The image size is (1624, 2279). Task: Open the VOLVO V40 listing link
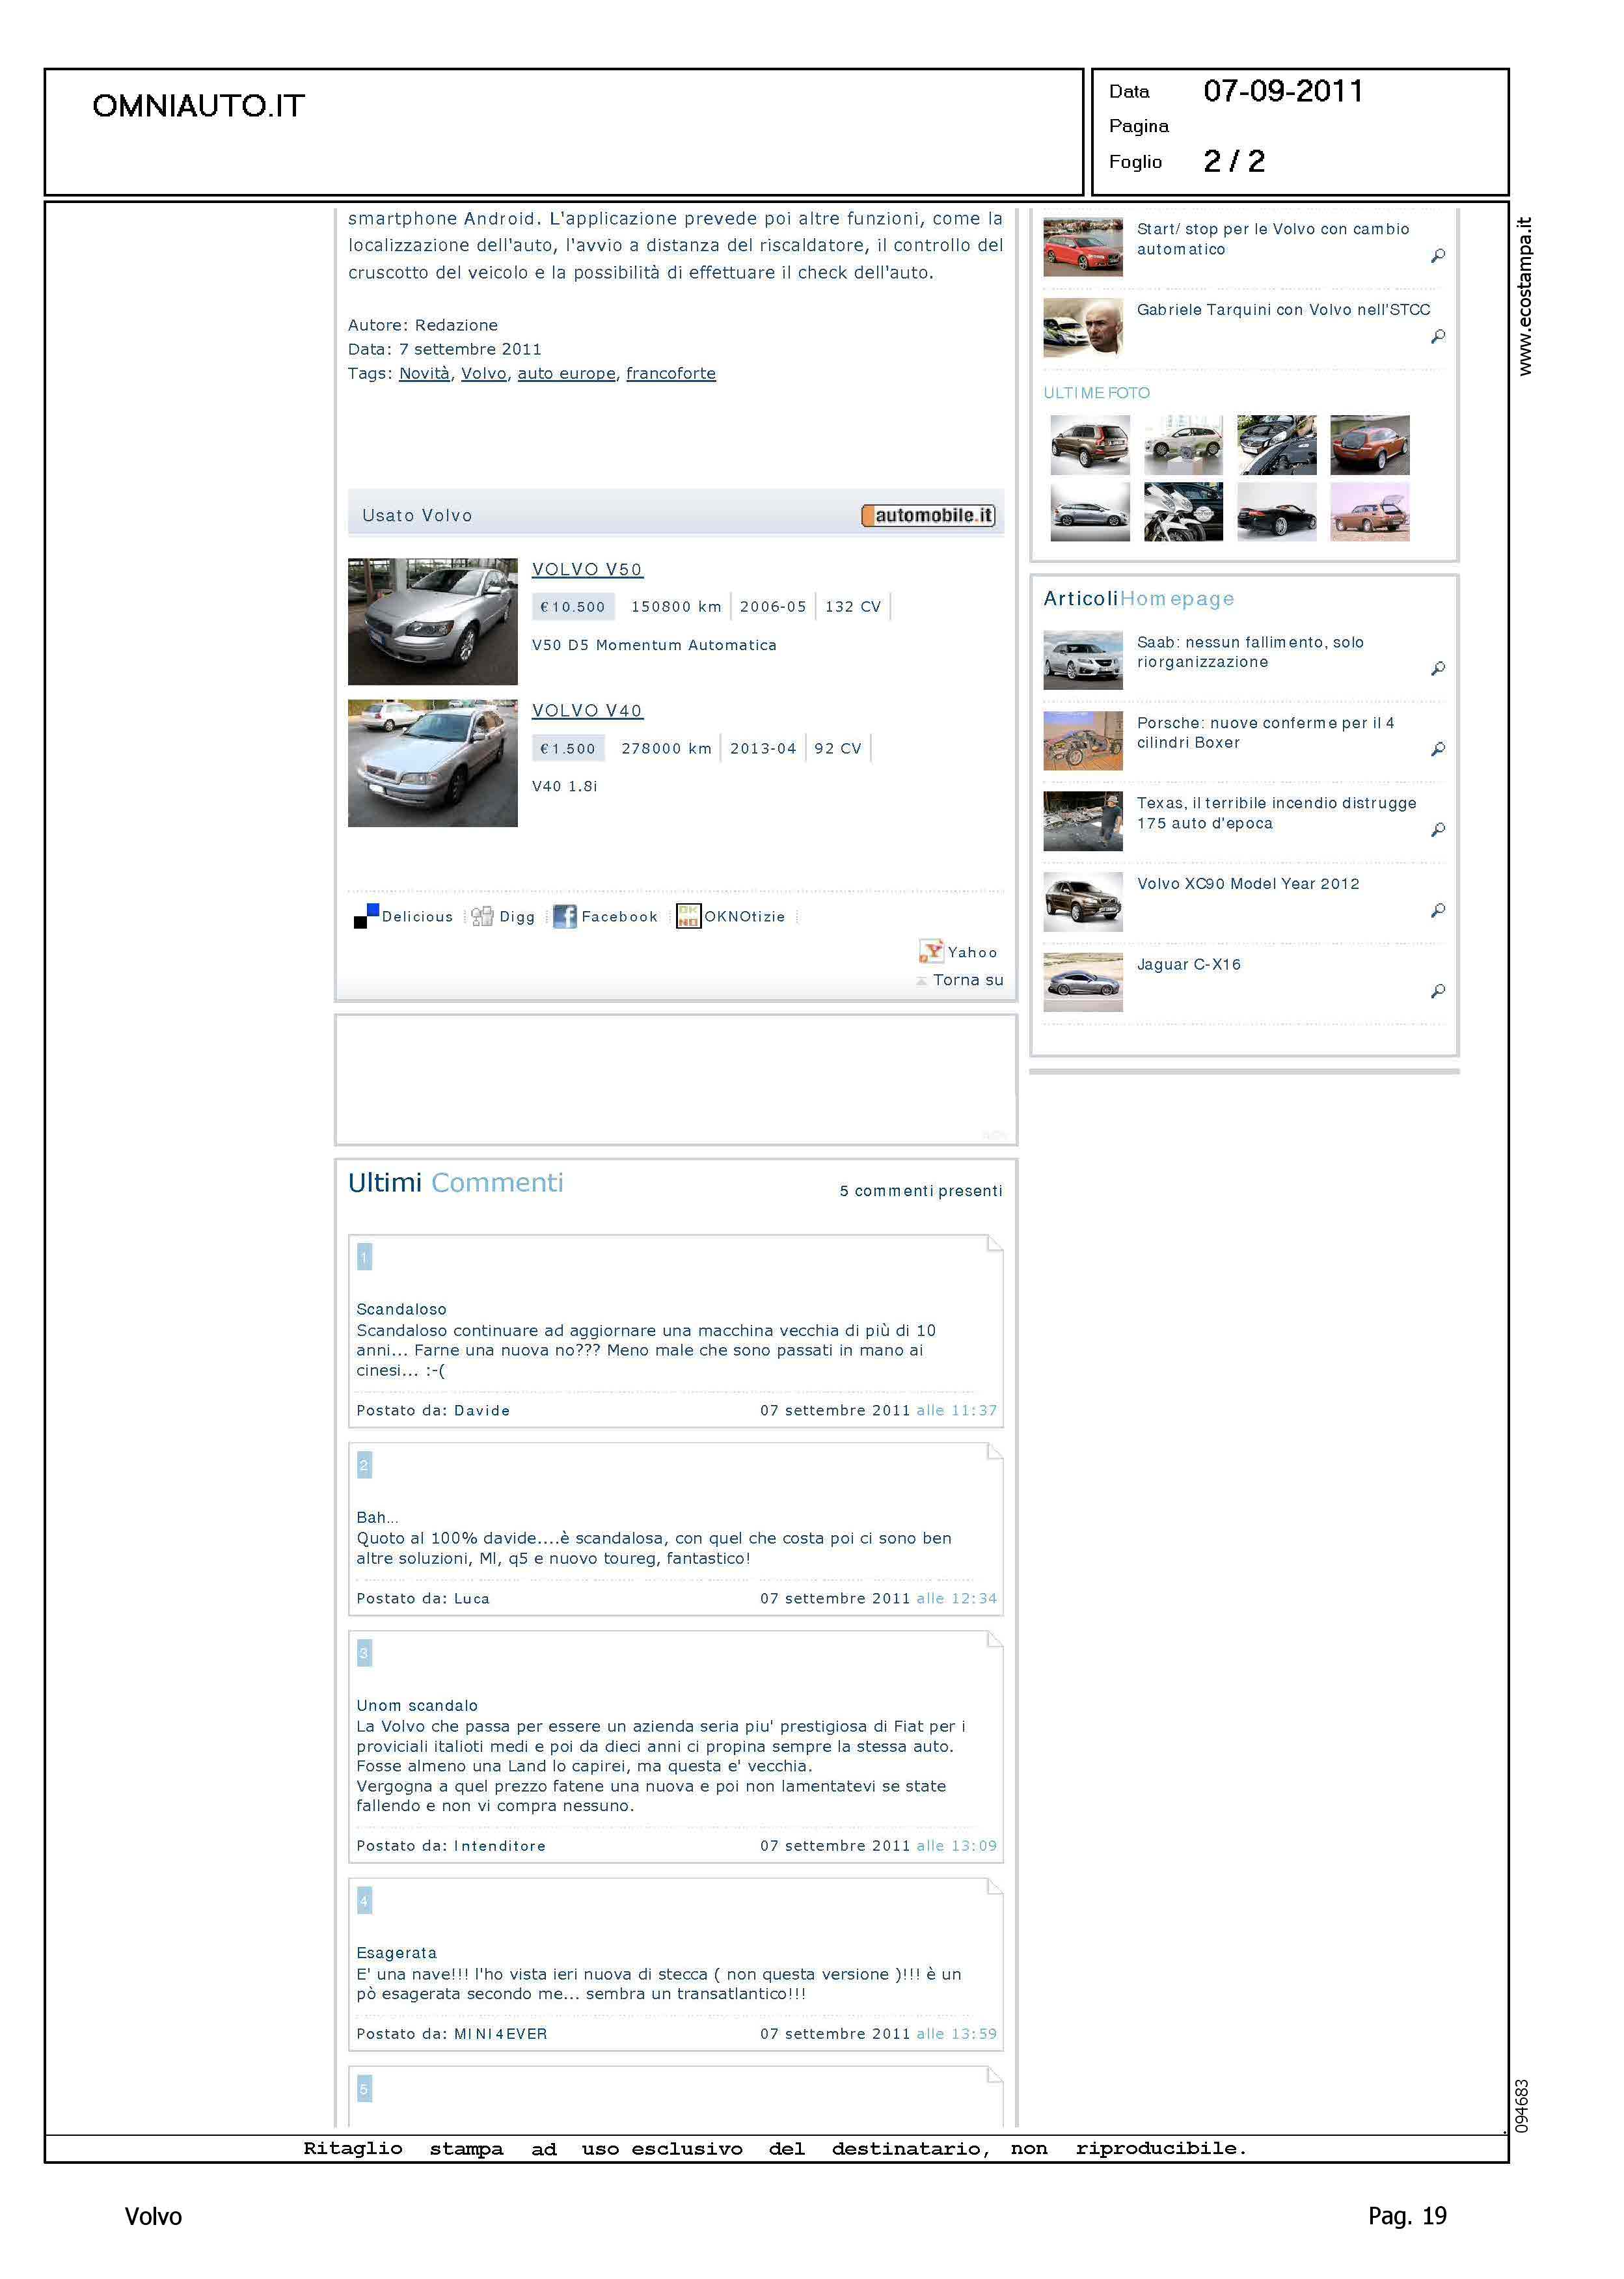click(x=587, y=711)
